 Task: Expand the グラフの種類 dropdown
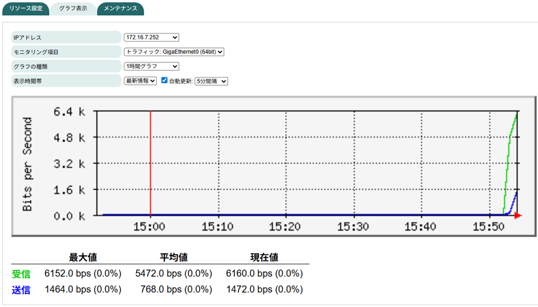[x=151, y=66]
